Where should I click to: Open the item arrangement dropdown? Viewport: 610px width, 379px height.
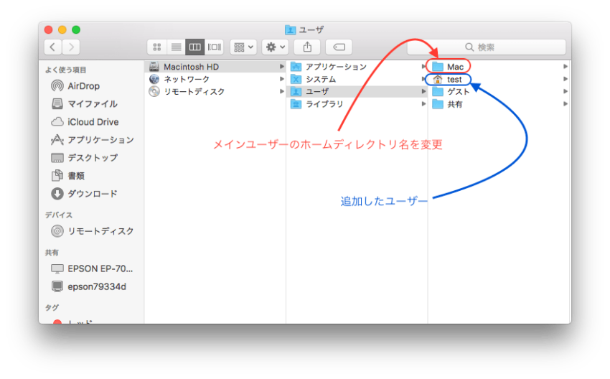point(243,47)
